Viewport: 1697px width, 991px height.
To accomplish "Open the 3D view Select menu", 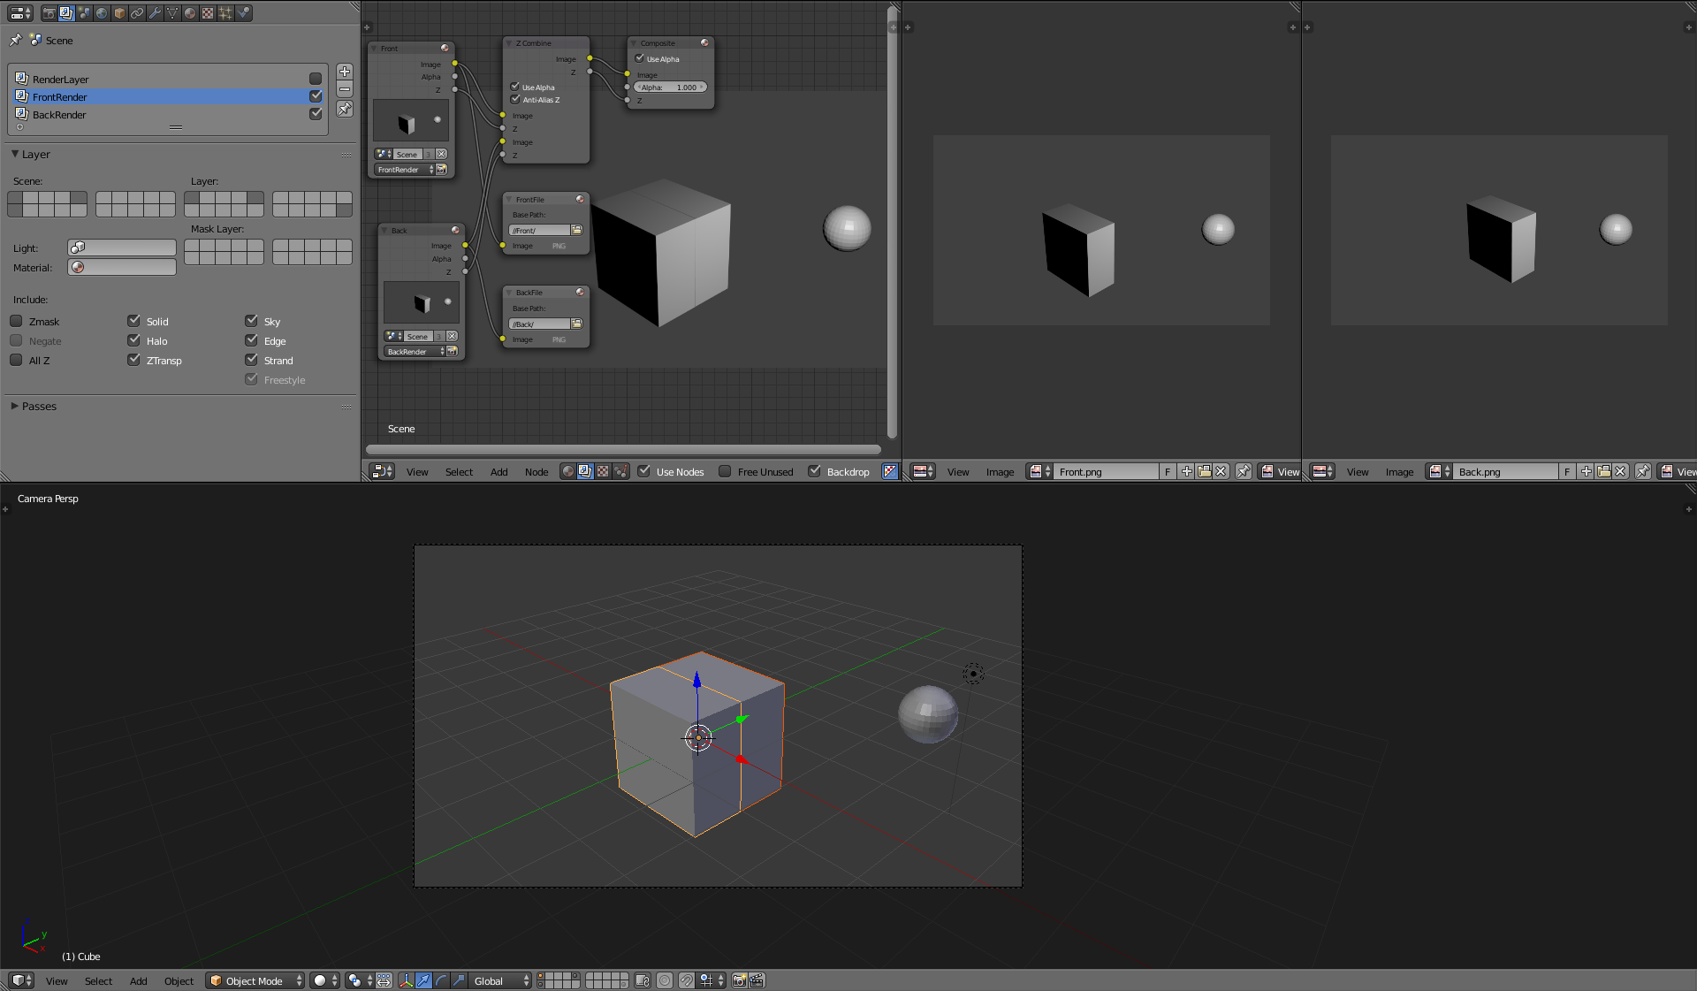I will pyautogui.click(x=98, y=981).
